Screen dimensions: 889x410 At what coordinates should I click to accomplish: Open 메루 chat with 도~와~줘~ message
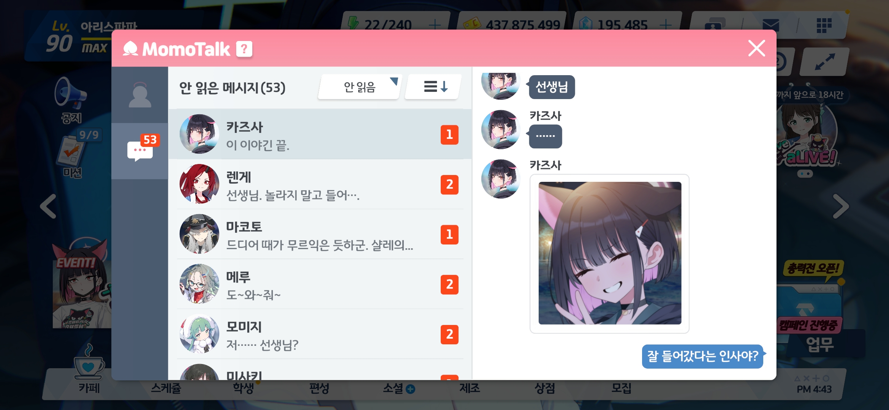coord(320,284)
